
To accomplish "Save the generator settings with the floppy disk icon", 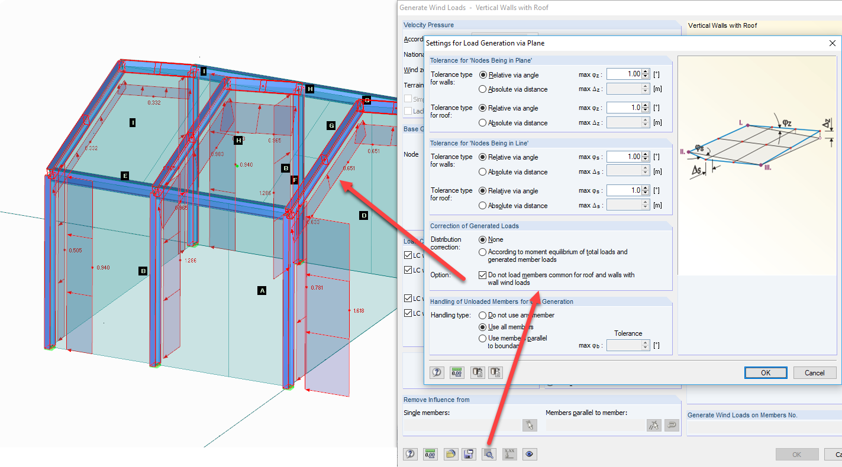I will coord(469,454).
